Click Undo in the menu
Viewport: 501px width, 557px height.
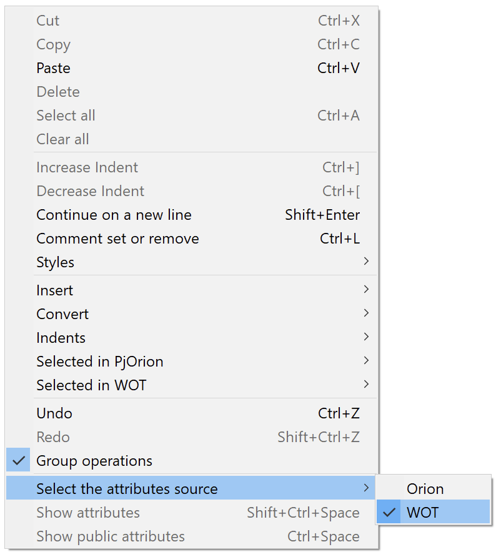click(54, 413)
